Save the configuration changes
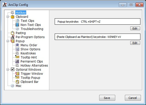 (107, 98)
